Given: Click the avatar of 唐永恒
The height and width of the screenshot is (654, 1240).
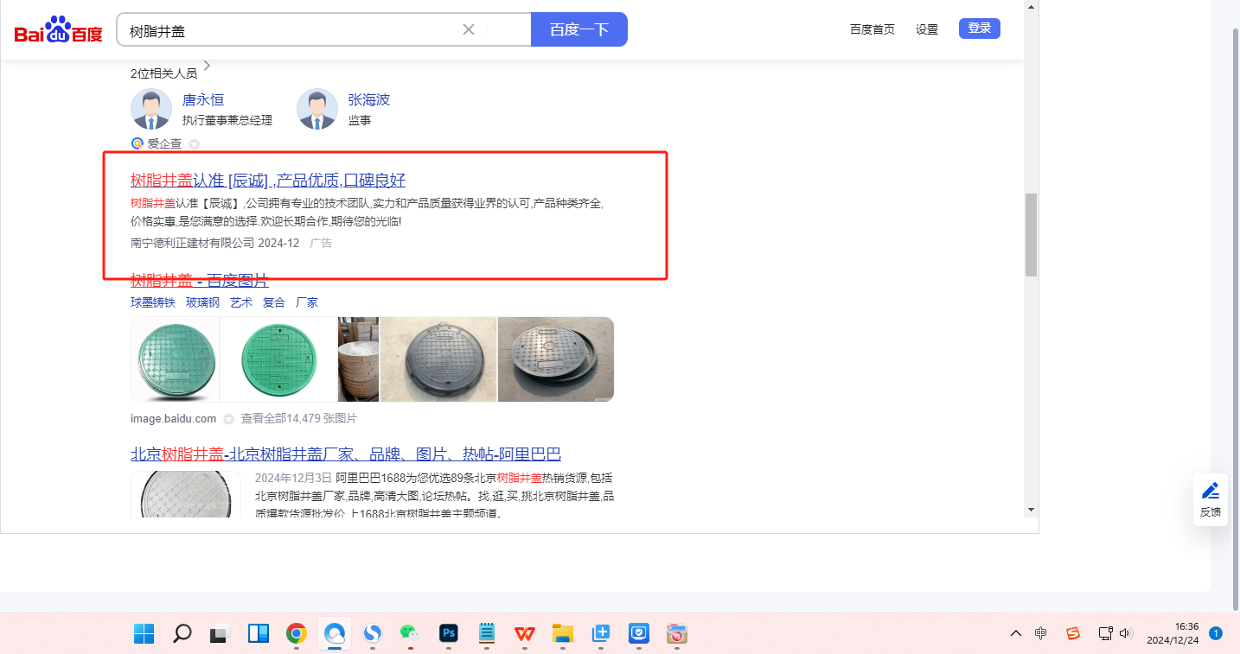Looking at the screenshot, I should [x=151, y=110].
